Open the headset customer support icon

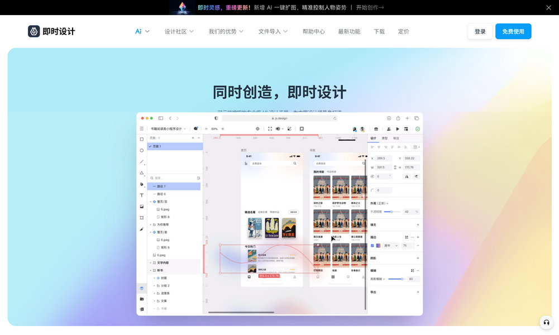546,323
